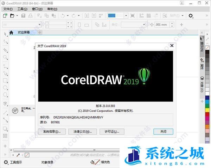
Task: Click the New document icon
Action: click(5, 16)
